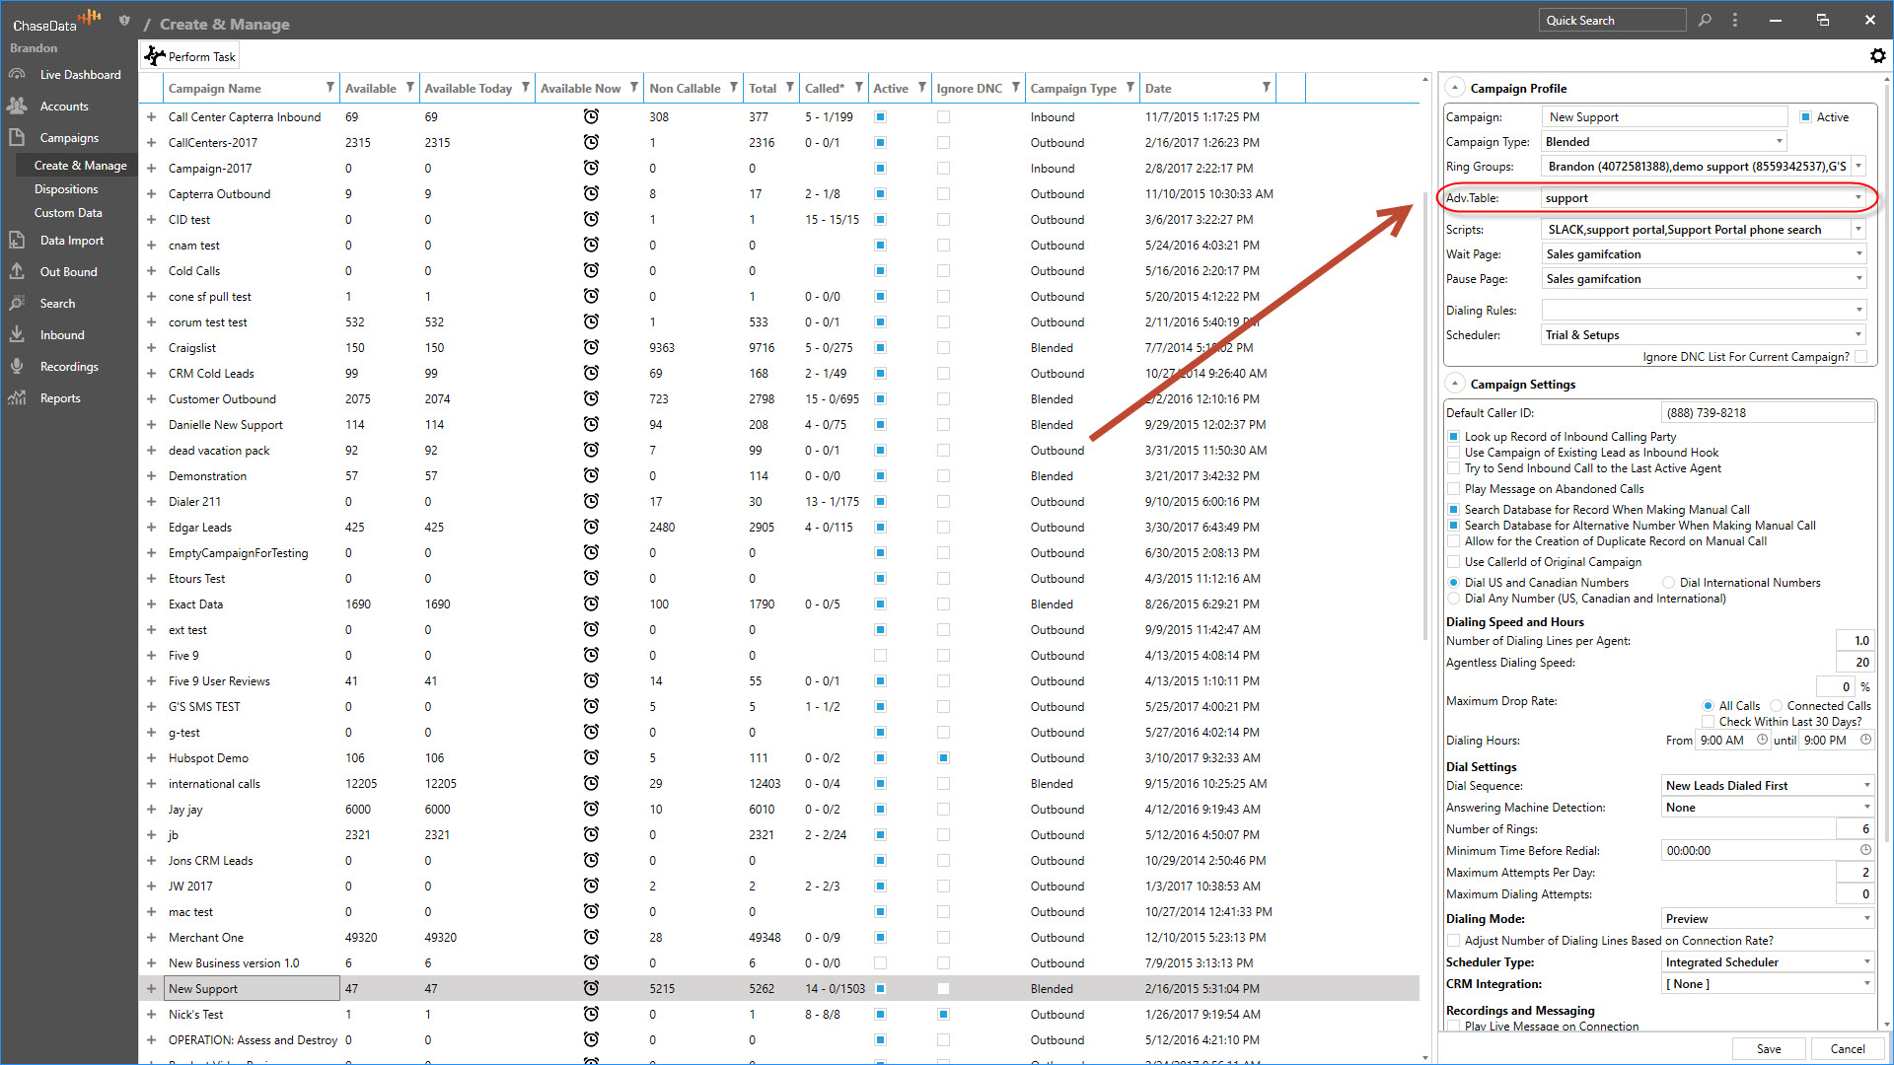Filter the Campaign Name column
1894x1065 pixels.
(x=329, y=88)
